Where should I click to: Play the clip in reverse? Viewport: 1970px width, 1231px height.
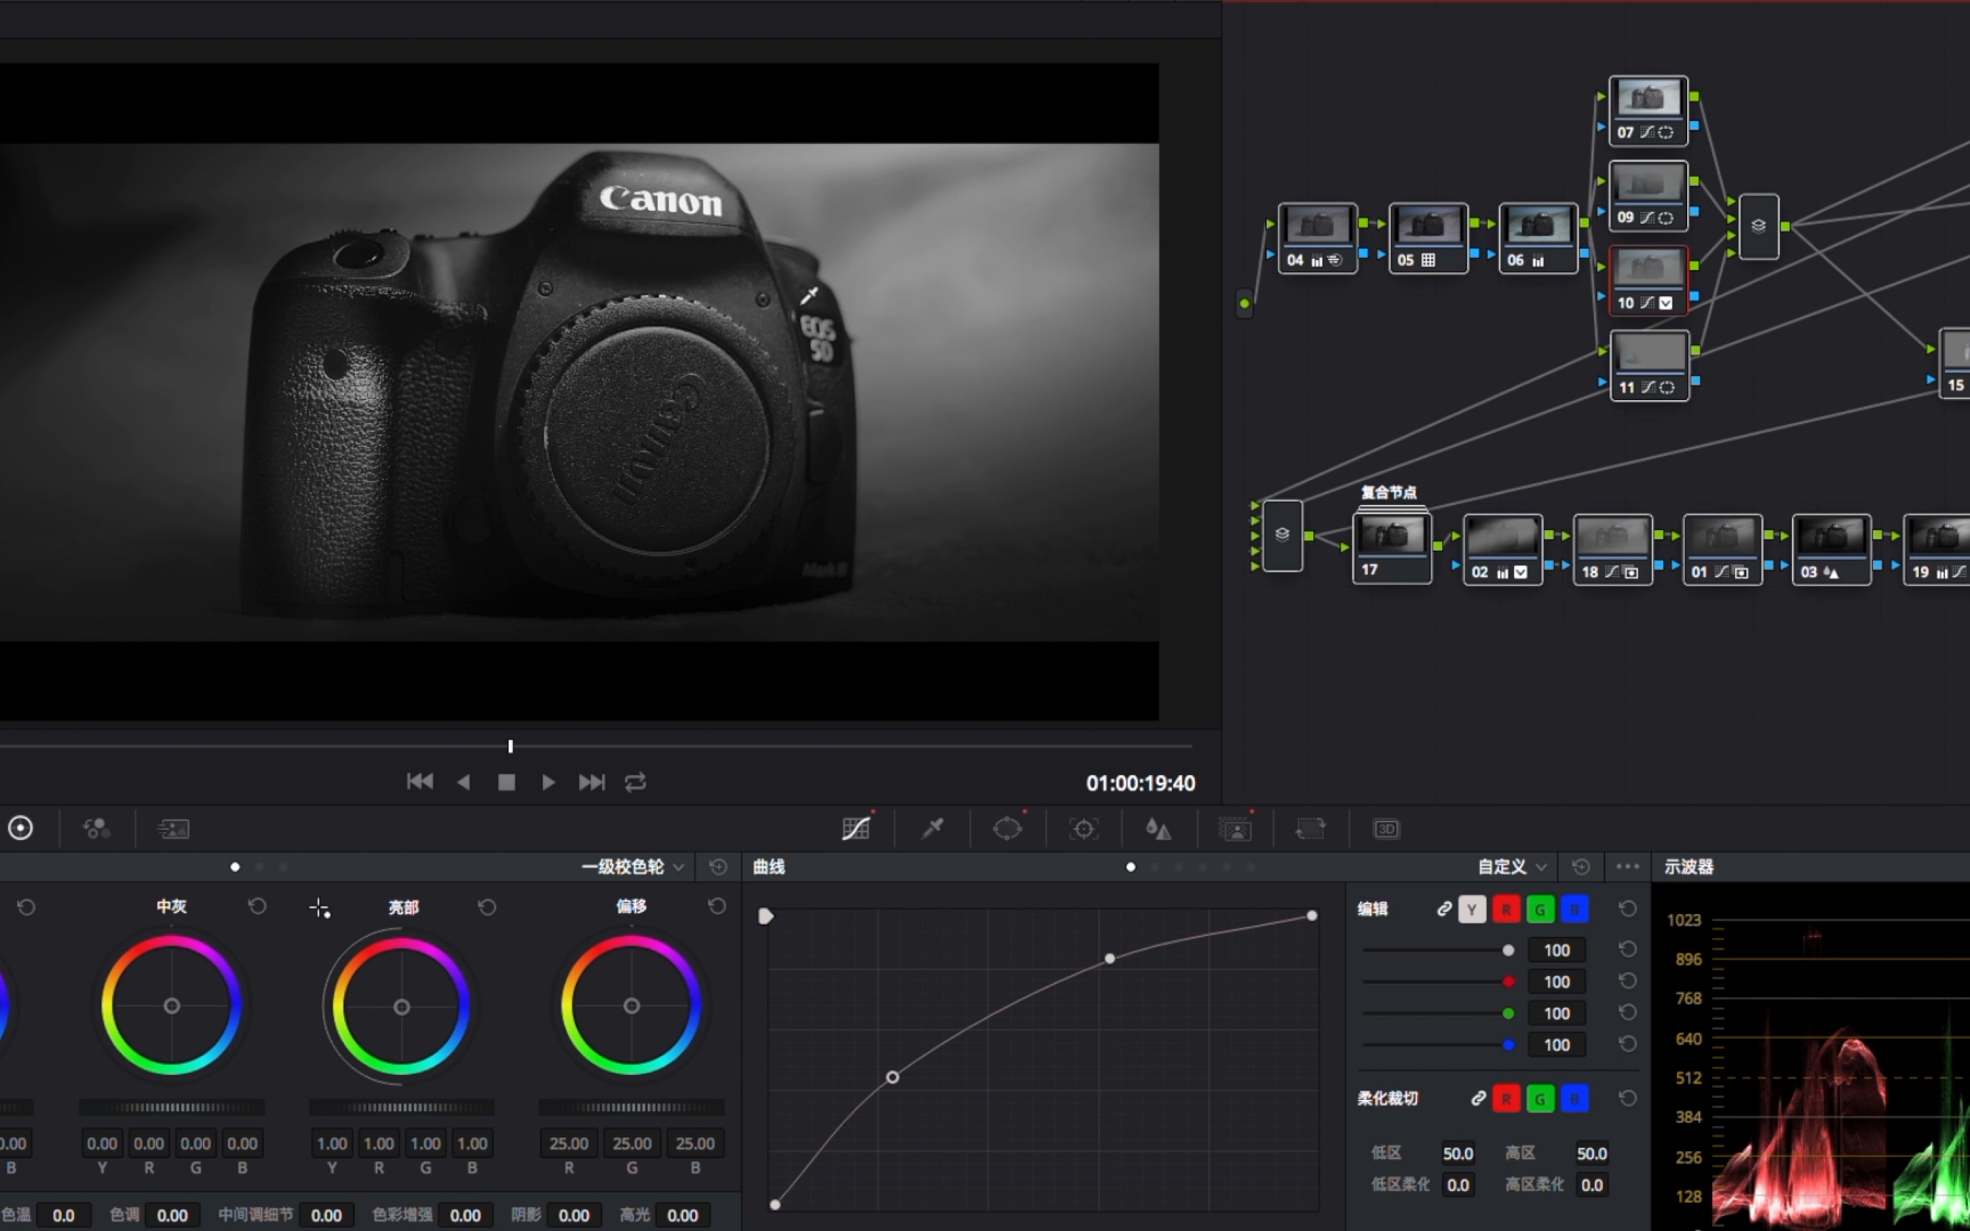click(464, 781)
